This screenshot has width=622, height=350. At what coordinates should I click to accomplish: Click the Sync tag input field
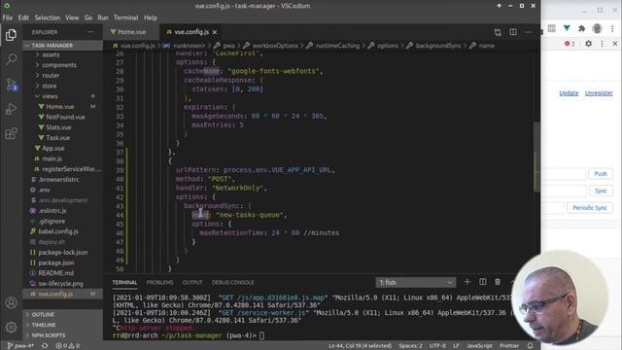click(564, 191)
